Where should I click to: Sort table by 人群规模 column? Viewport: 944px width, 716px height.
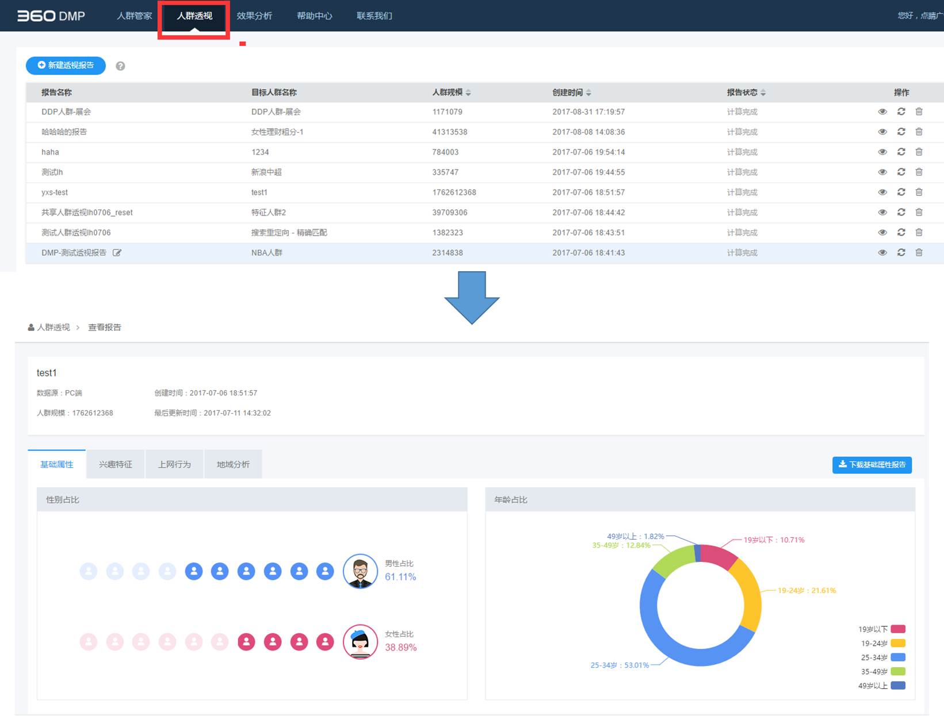468,93
